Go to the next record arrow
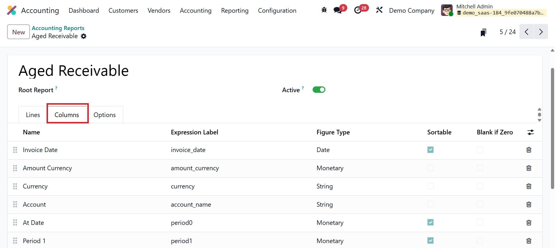The height and width of the screenshot is (248, 555). [x=541, y=32]
